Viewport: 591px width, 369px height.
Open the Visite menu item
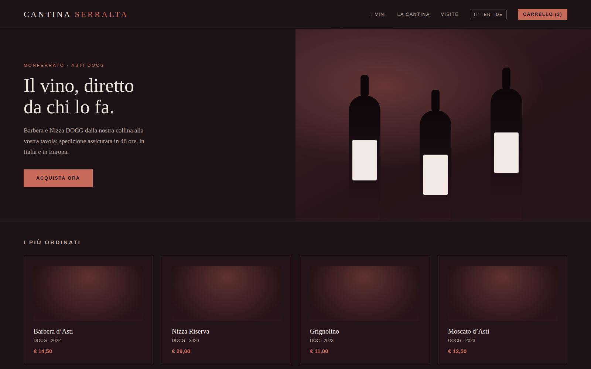pos(450,14)
